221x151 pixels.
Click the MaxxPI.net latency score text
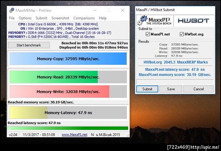coord(175,69)
